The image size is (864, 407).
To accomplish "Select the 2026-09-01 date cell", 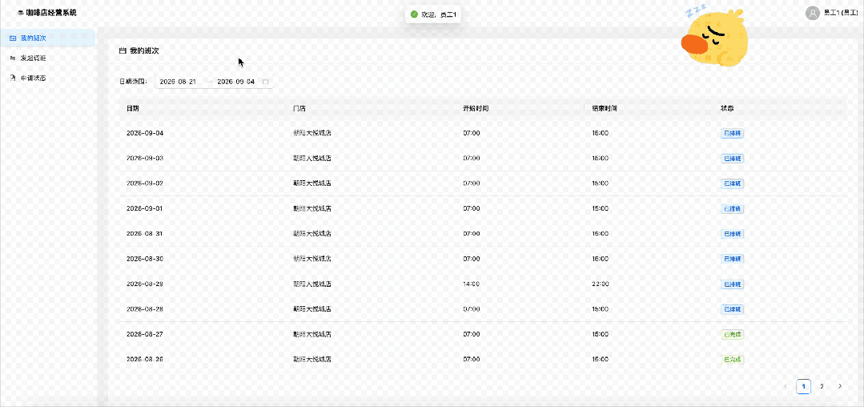I will pos(145,208).
